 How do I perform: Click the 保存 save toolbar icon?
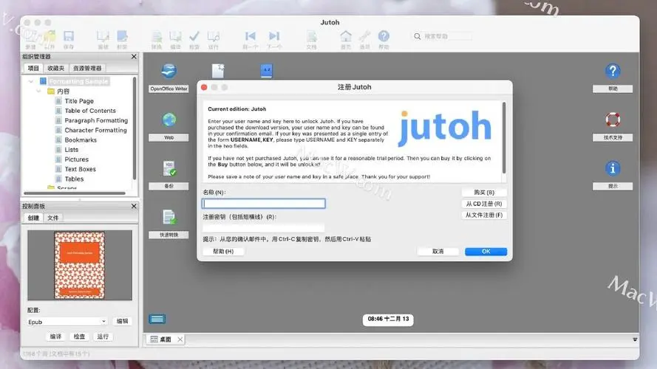tap(69, 37)
